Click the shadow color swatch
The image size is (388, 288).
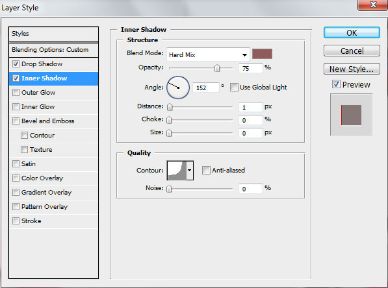[262, 54]
